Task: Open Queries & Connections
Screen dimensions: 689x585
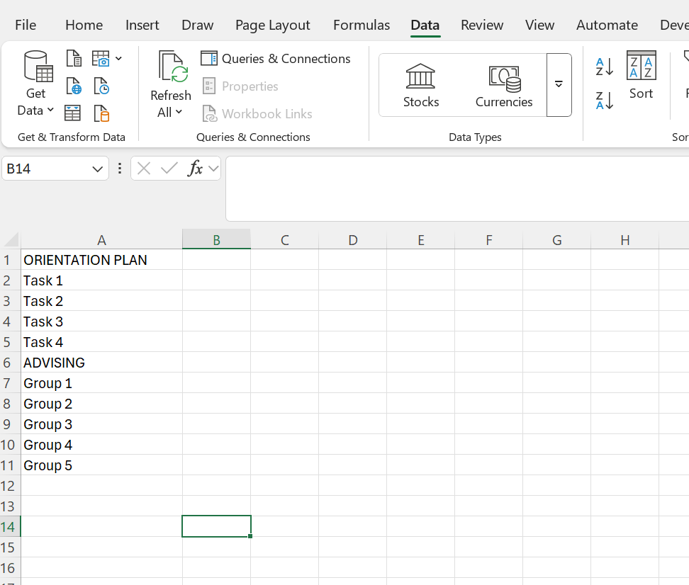Action: coord(276,58)
